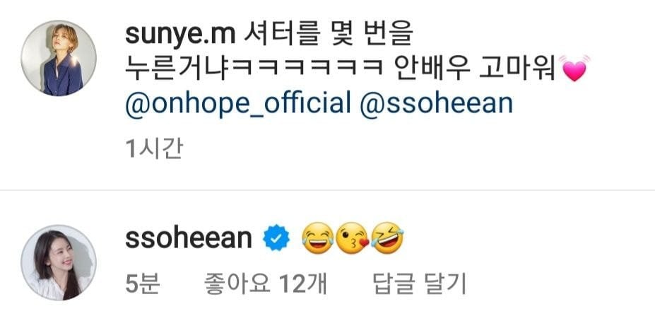
Task: Click the 셔터를 몇 번을 comment text
Action: (328, 35)
